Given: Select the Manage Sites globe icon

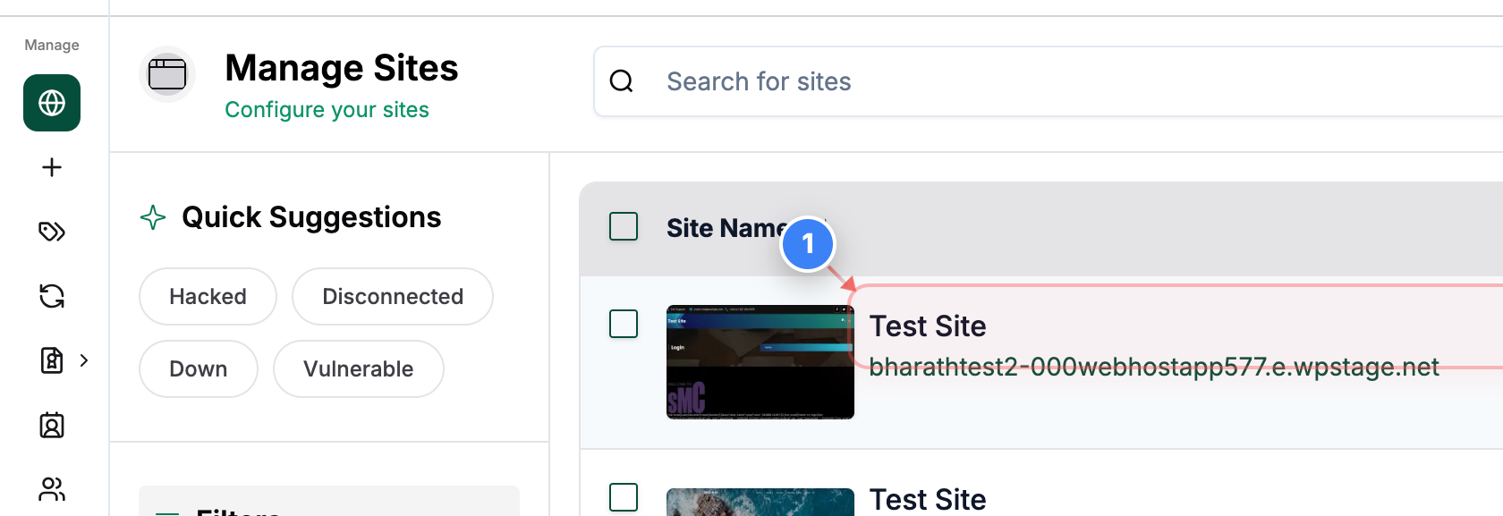Looking at the screenshot, I should click(51, 103).
